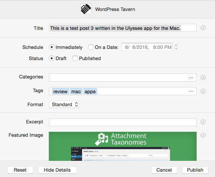The height and width of the screenshot is (177, 215).
Task: Click the schedule date field 8/8/2016
Action: pyautogui.click(x=147, y=47)
